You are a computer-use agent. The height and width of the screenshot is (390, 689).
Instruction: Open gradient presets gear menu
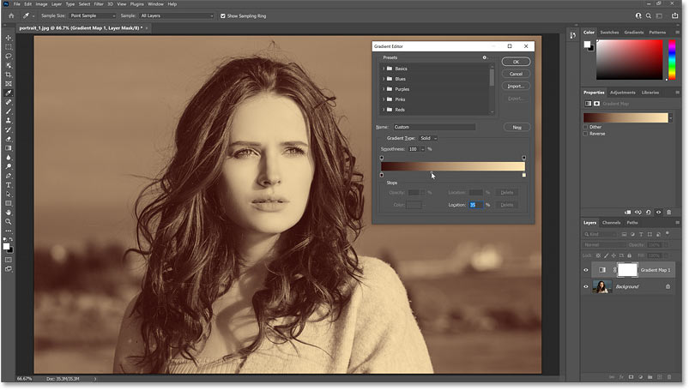tap(485, 57)
